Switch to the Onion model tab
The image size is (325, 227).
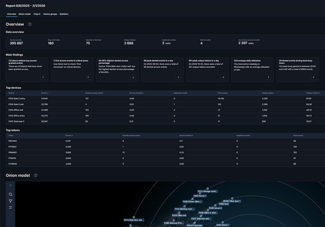(24, 14)
